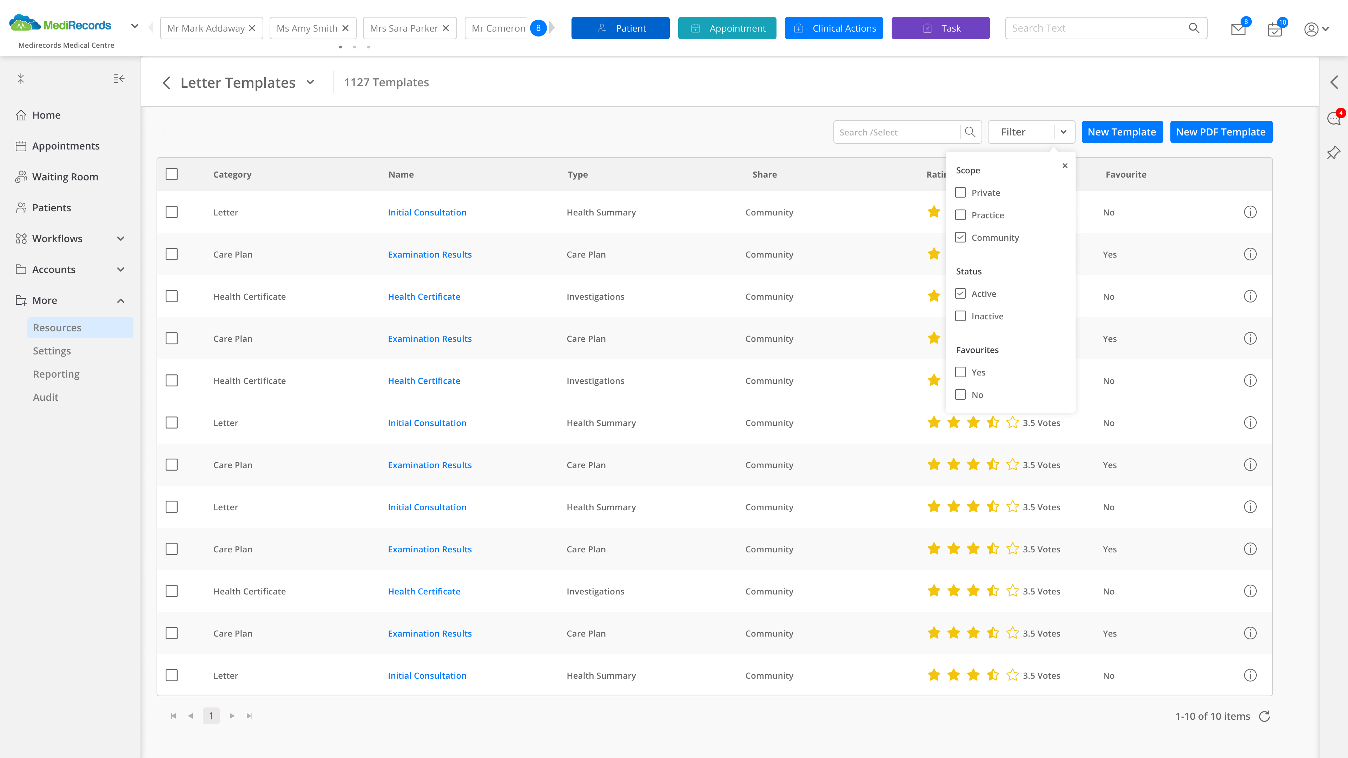Click the chat messages icon in right sidebar
Image resolution: width=1348 pixels, height=758 pixels.
click(x=1333, y=119)
